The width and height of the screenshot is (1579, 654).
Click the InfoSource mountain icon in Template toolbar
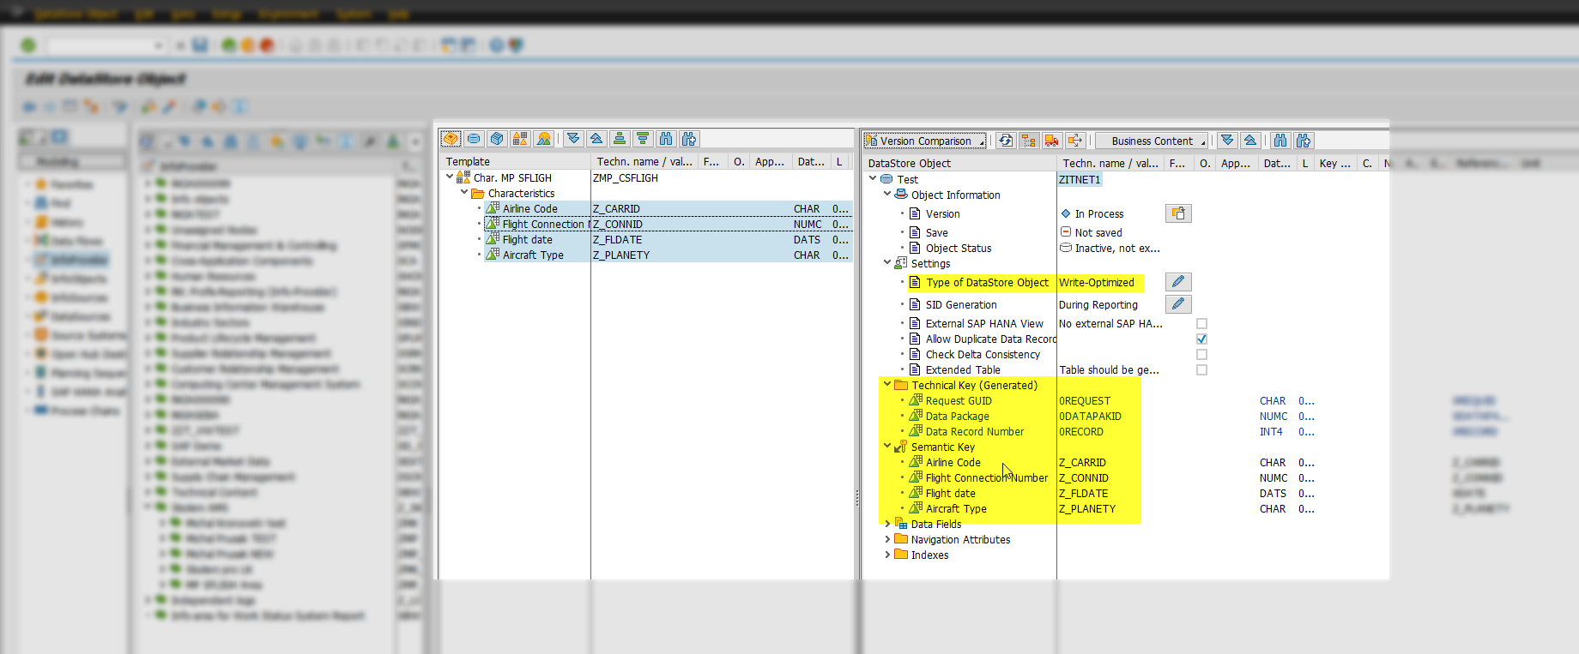click(543, 139)
